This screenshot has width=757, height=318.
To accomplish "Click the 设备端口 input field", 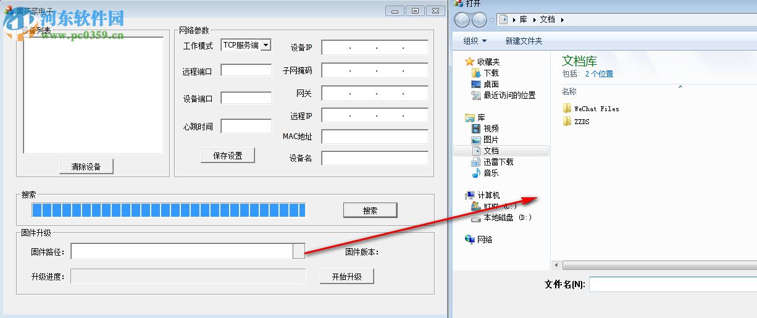I will click(246, 98).
